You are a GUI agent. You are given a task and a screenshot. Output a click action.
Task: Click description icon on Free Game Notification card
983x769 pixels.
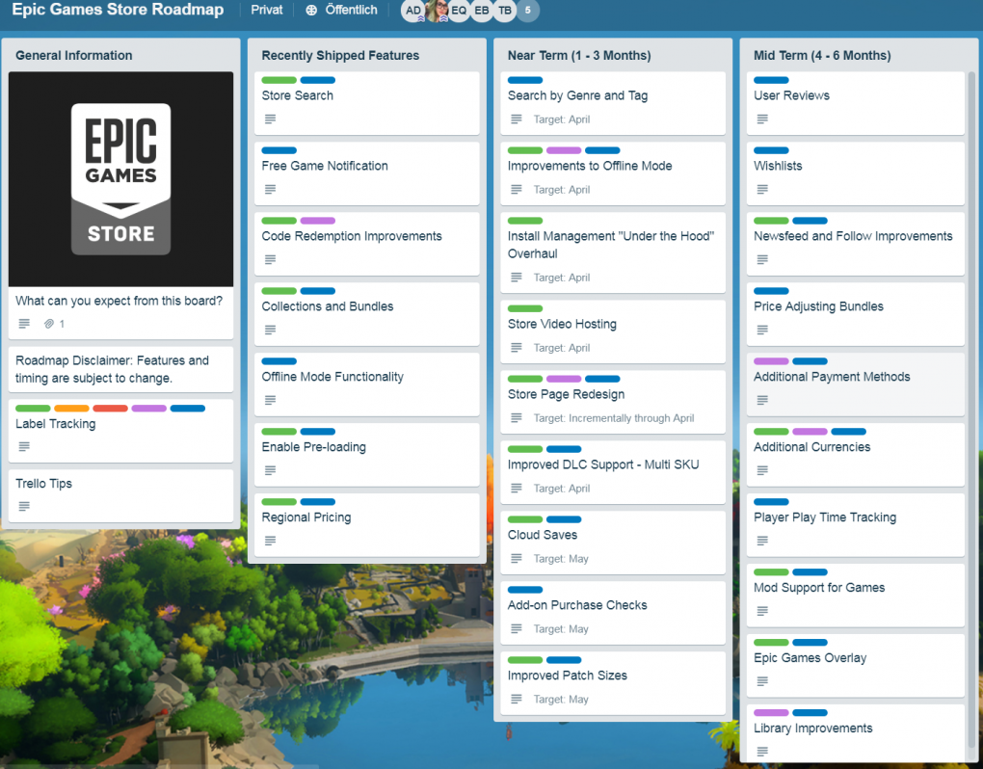(270, 189)
